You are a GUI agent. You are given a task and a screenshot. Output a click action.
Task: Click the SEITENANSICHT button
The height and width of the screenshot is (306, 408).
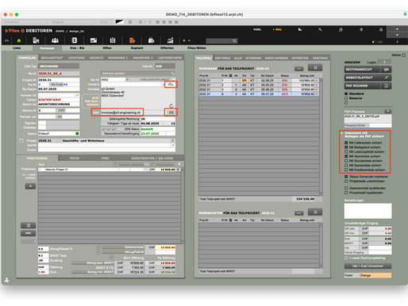tap(363, 69)
